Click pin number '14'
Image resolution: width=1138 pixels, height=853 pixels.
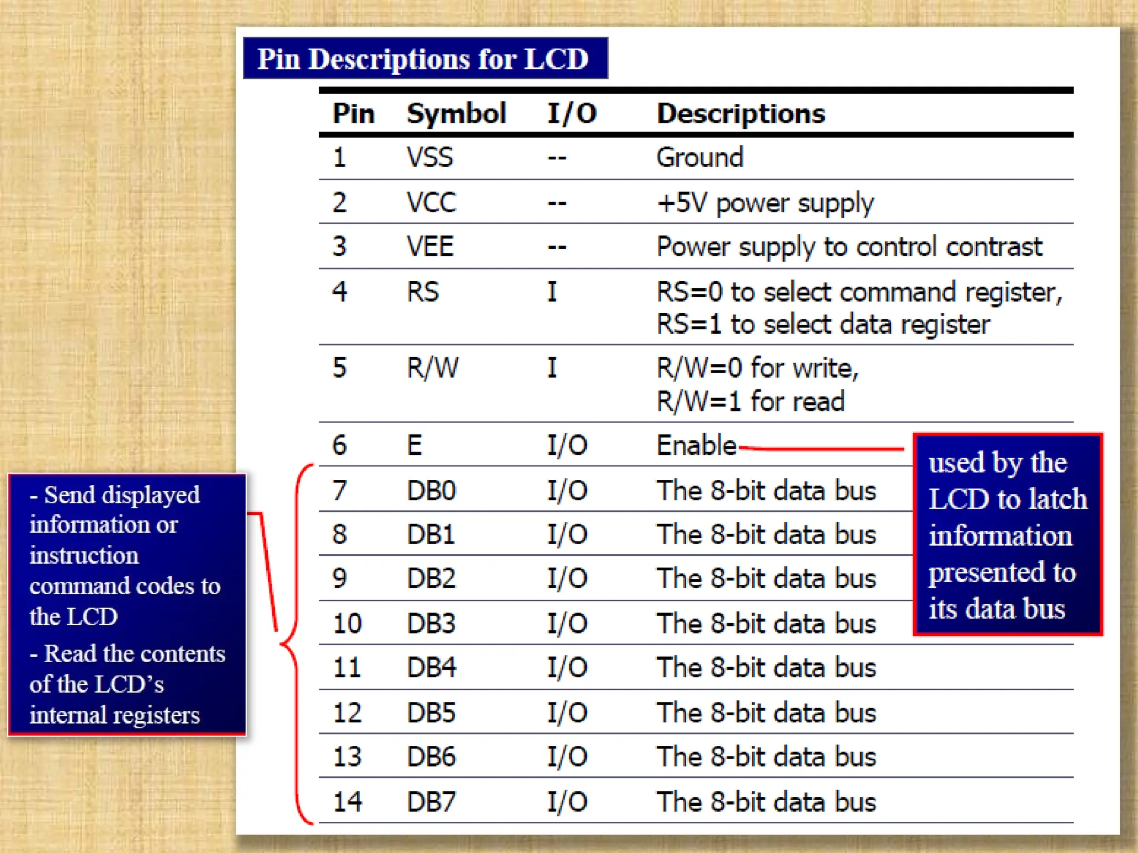point(347,801)
